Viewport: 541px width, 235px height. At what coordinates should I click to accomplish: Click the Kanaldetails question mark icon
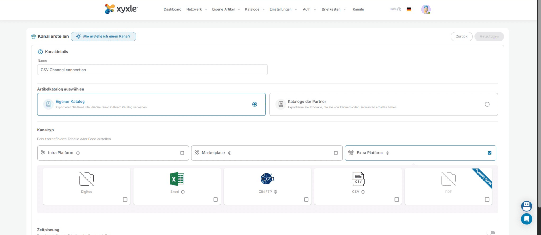point(40,52)
